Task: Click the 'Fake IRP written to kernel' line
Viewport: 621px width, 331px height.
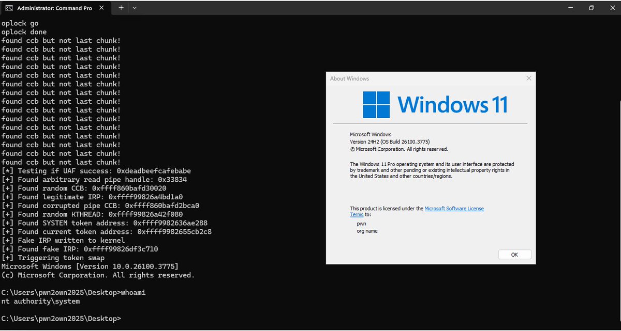Action: coord(63,240)
